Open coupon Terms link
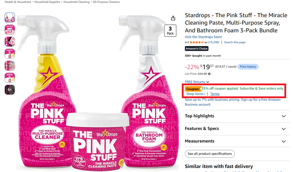Screen dimensions: 293x172 click(x=215, y=94)
